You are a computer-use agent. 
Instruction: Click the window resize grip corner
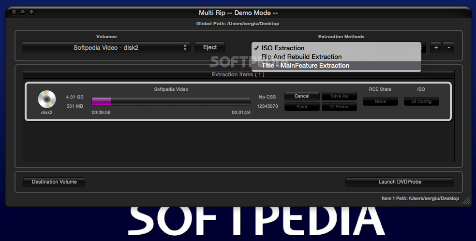point(466,201)
